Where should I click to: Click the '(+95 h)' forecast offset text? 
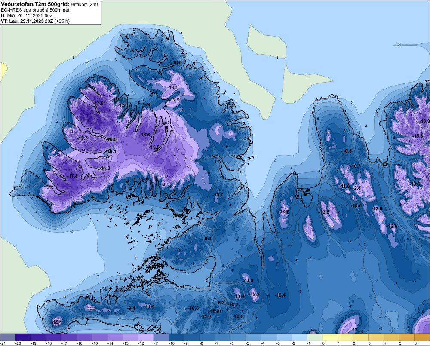click(x=62, y=21)
